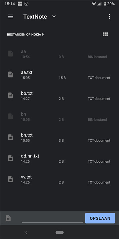The image size is (119, 239).
Task: Tap the TextNote folder title
Action: click(x=35, y=17)
